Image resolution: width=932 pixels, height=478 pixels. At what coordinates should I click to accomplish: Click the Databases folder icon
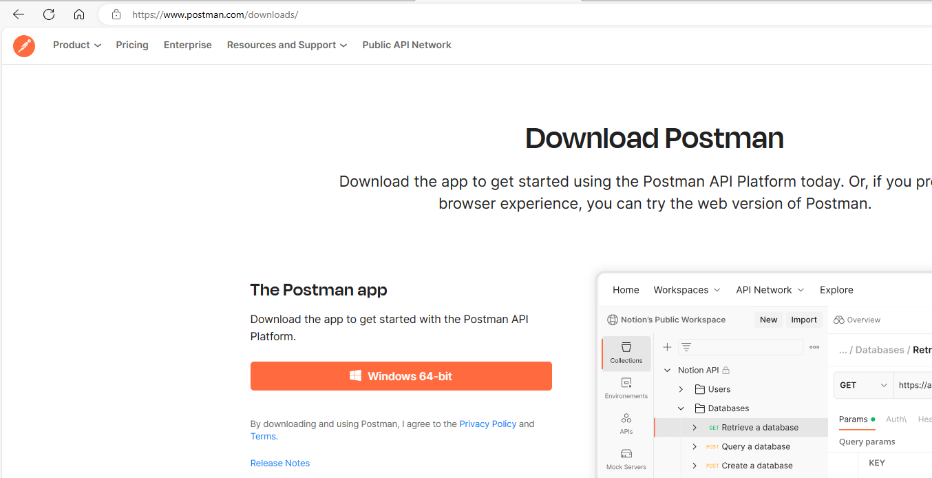point(700,408)
